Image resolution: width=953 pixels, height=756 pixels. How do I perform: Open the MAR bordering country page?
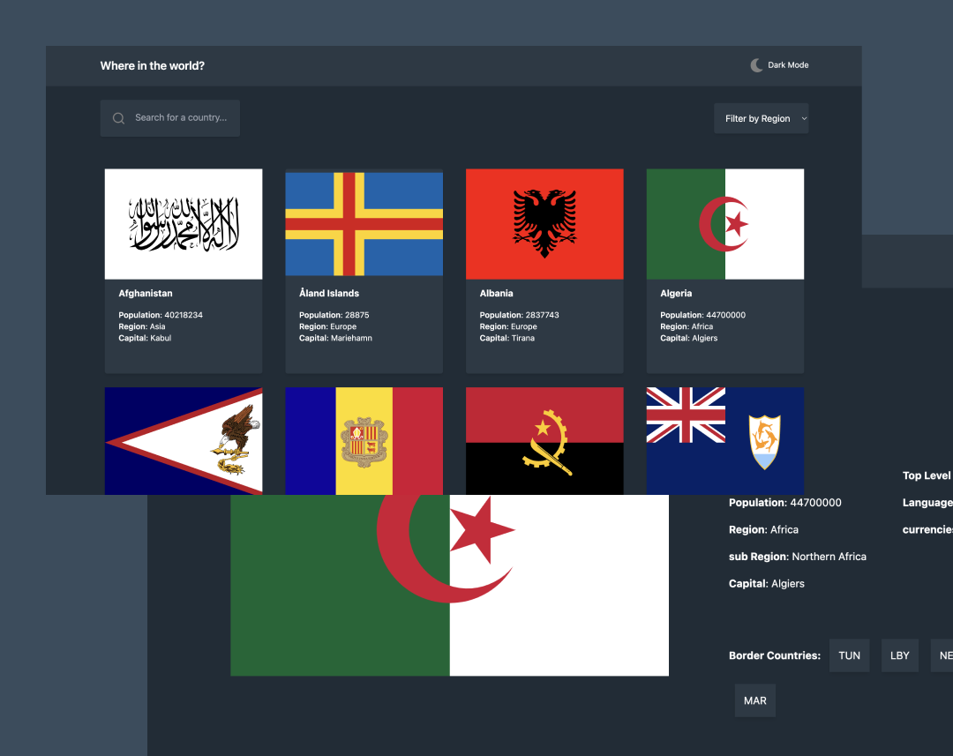[x=754, y=700]
